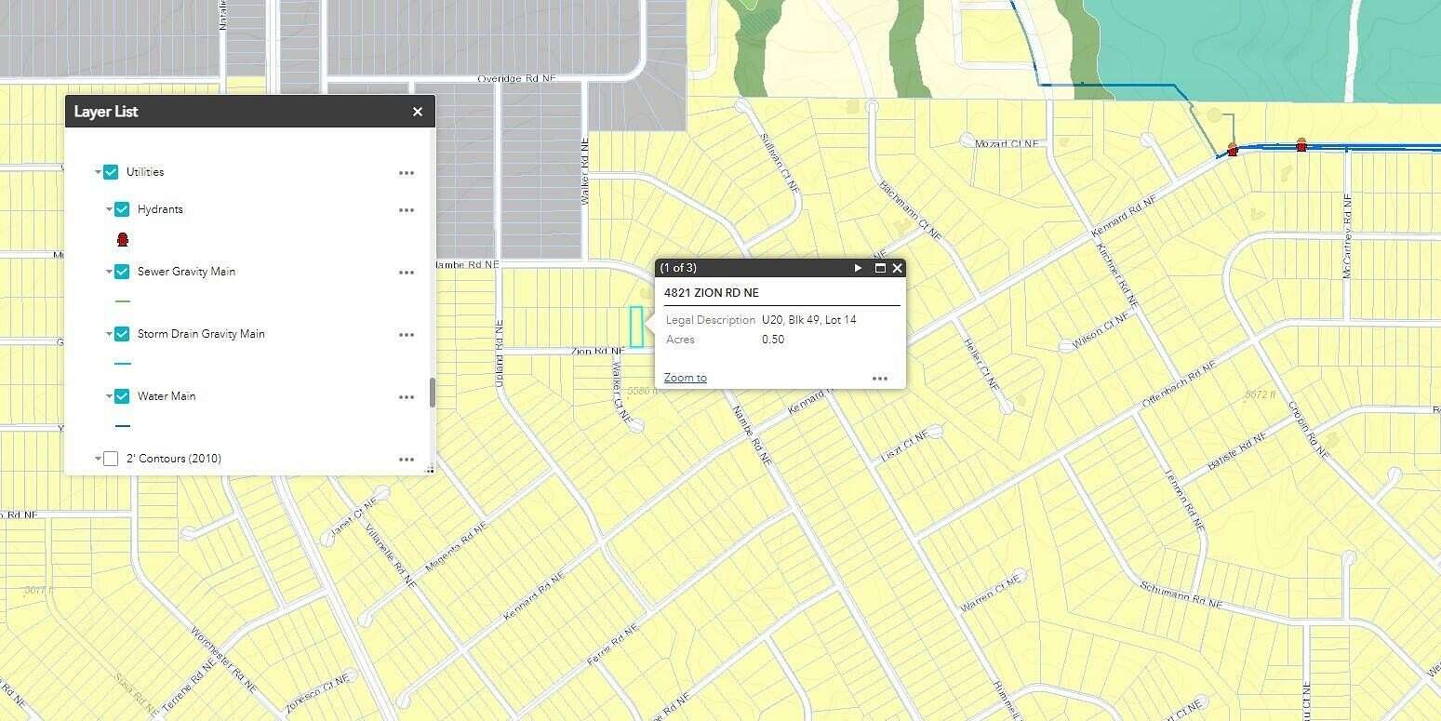Show next feature in popup
Image resolution: width=1441 pixels, height=721 pixels.
click(x=859, y=268)
